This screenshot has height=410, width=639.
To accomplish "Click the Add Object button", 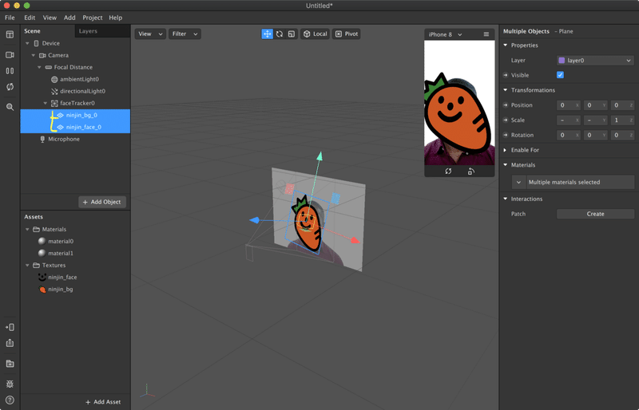I will [x=102, y=202].
